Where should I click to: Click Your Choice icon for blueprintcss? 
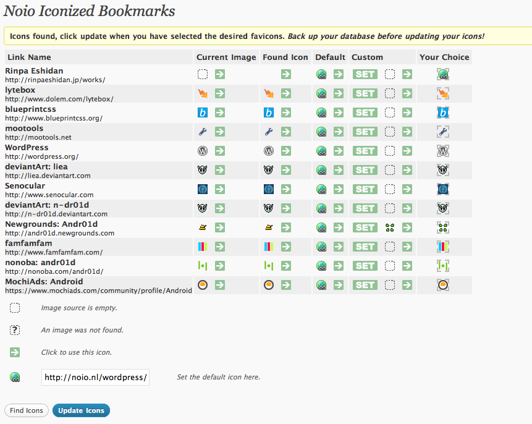point(443,112)
